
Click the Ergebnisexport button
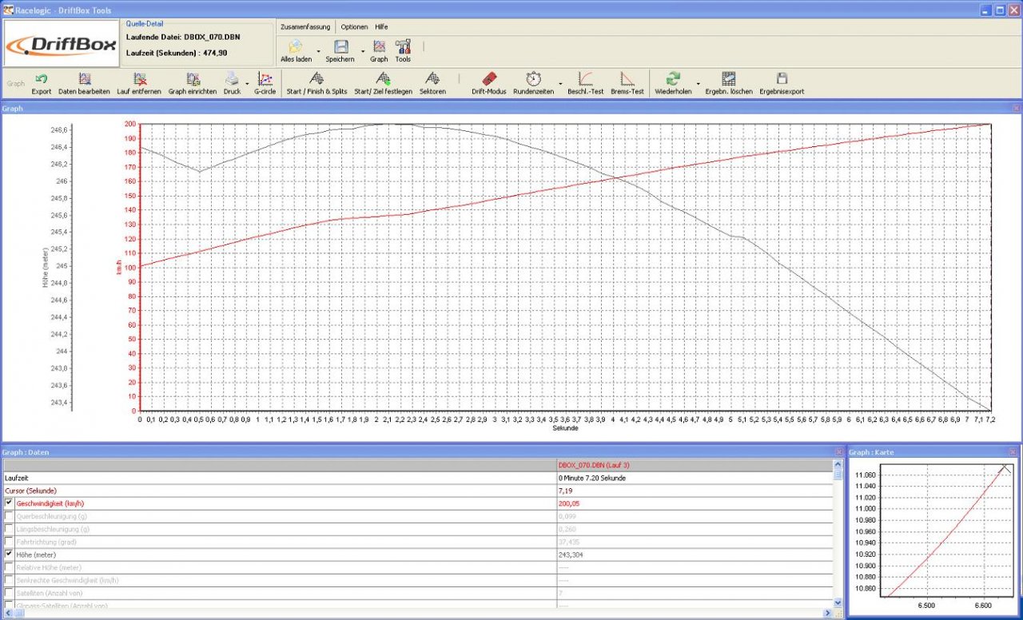pos(782,79)
